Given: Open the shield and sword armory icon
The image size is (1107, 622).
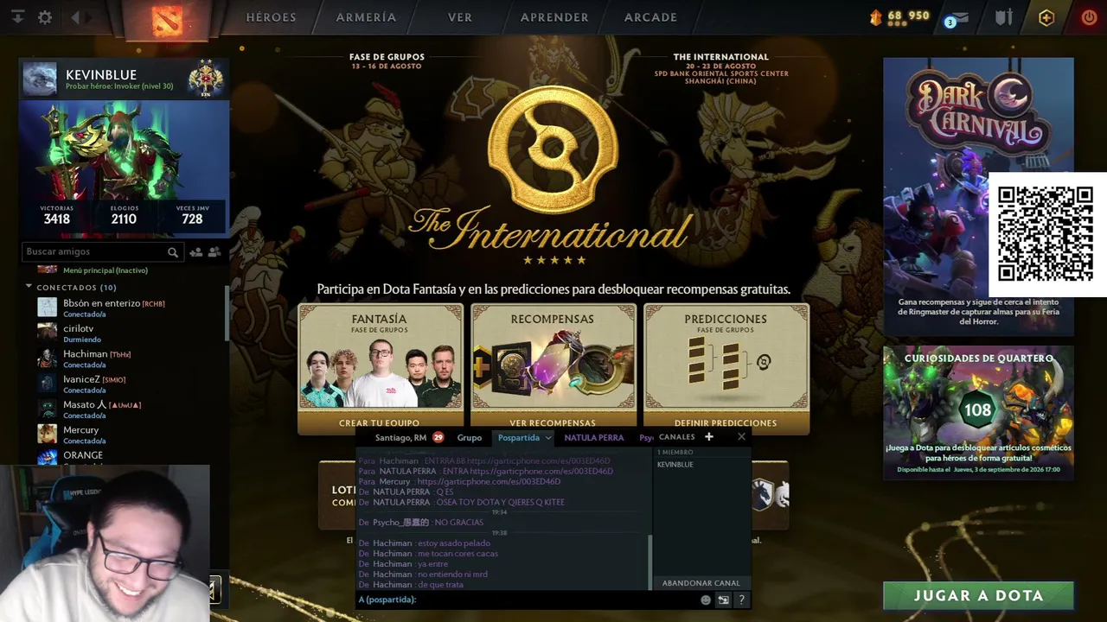Looking at the screenshot, I should coord(1004,17).
